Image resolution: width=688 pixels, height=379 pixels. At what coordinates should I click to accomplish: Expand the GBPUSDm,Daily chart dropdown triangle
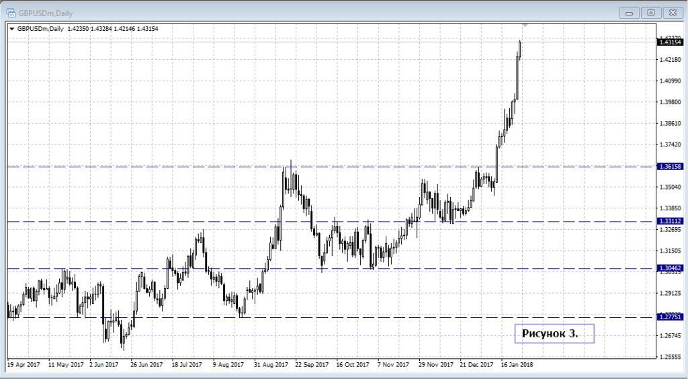(11, 29)
